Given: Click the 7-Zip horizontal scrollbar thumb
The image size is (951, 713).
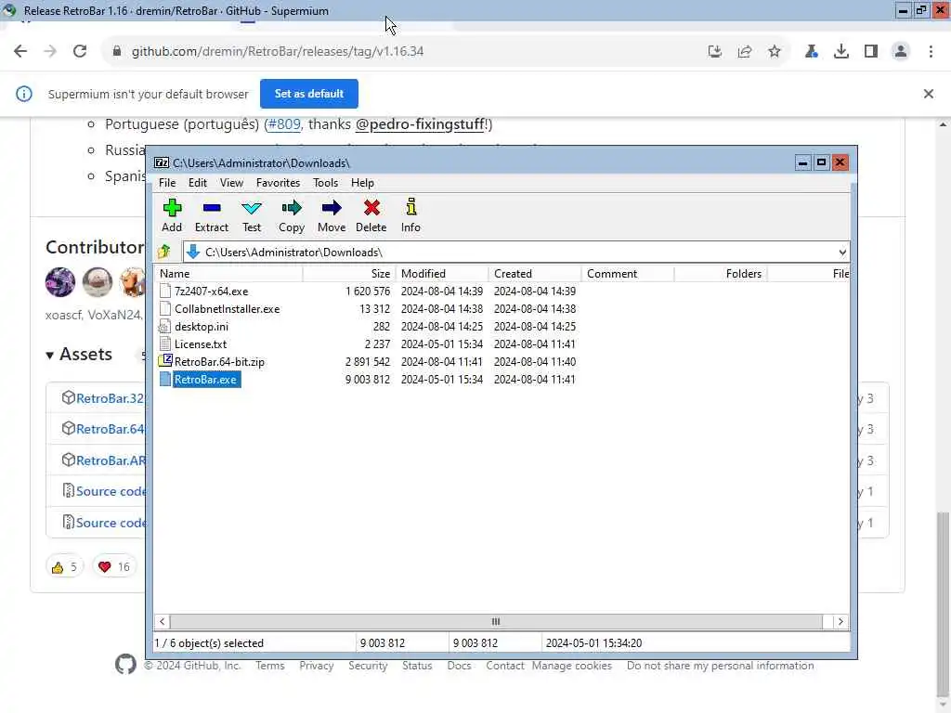Looking at the screenshot, I should click(496, 621).
